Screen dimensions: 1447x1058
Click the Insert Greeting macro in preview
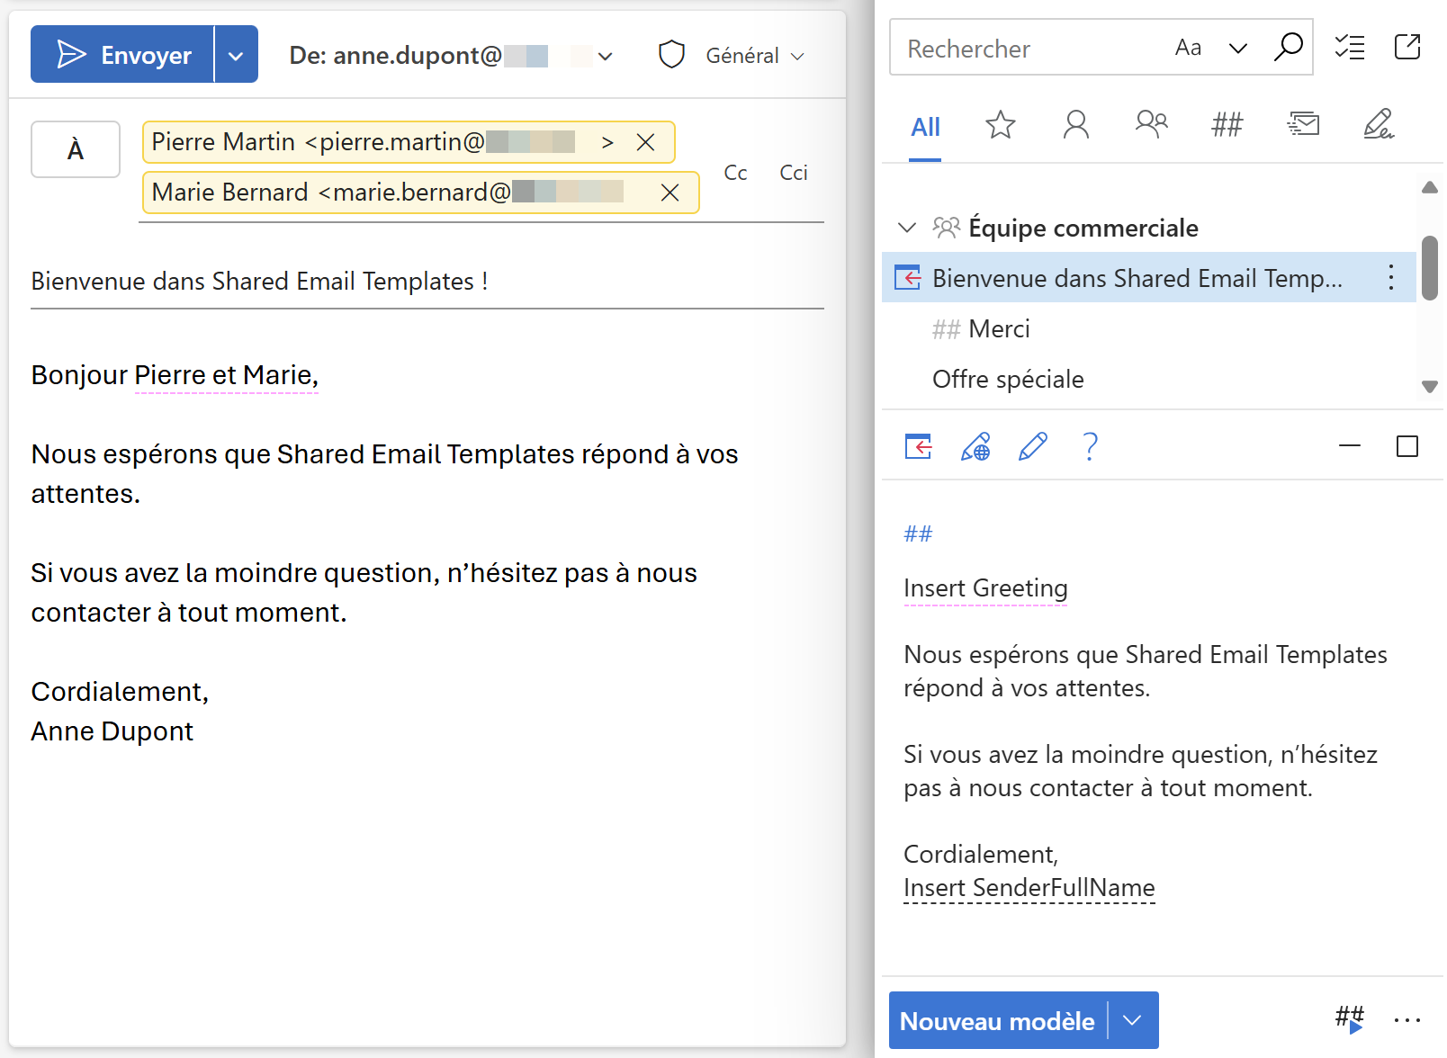point(985,588)
